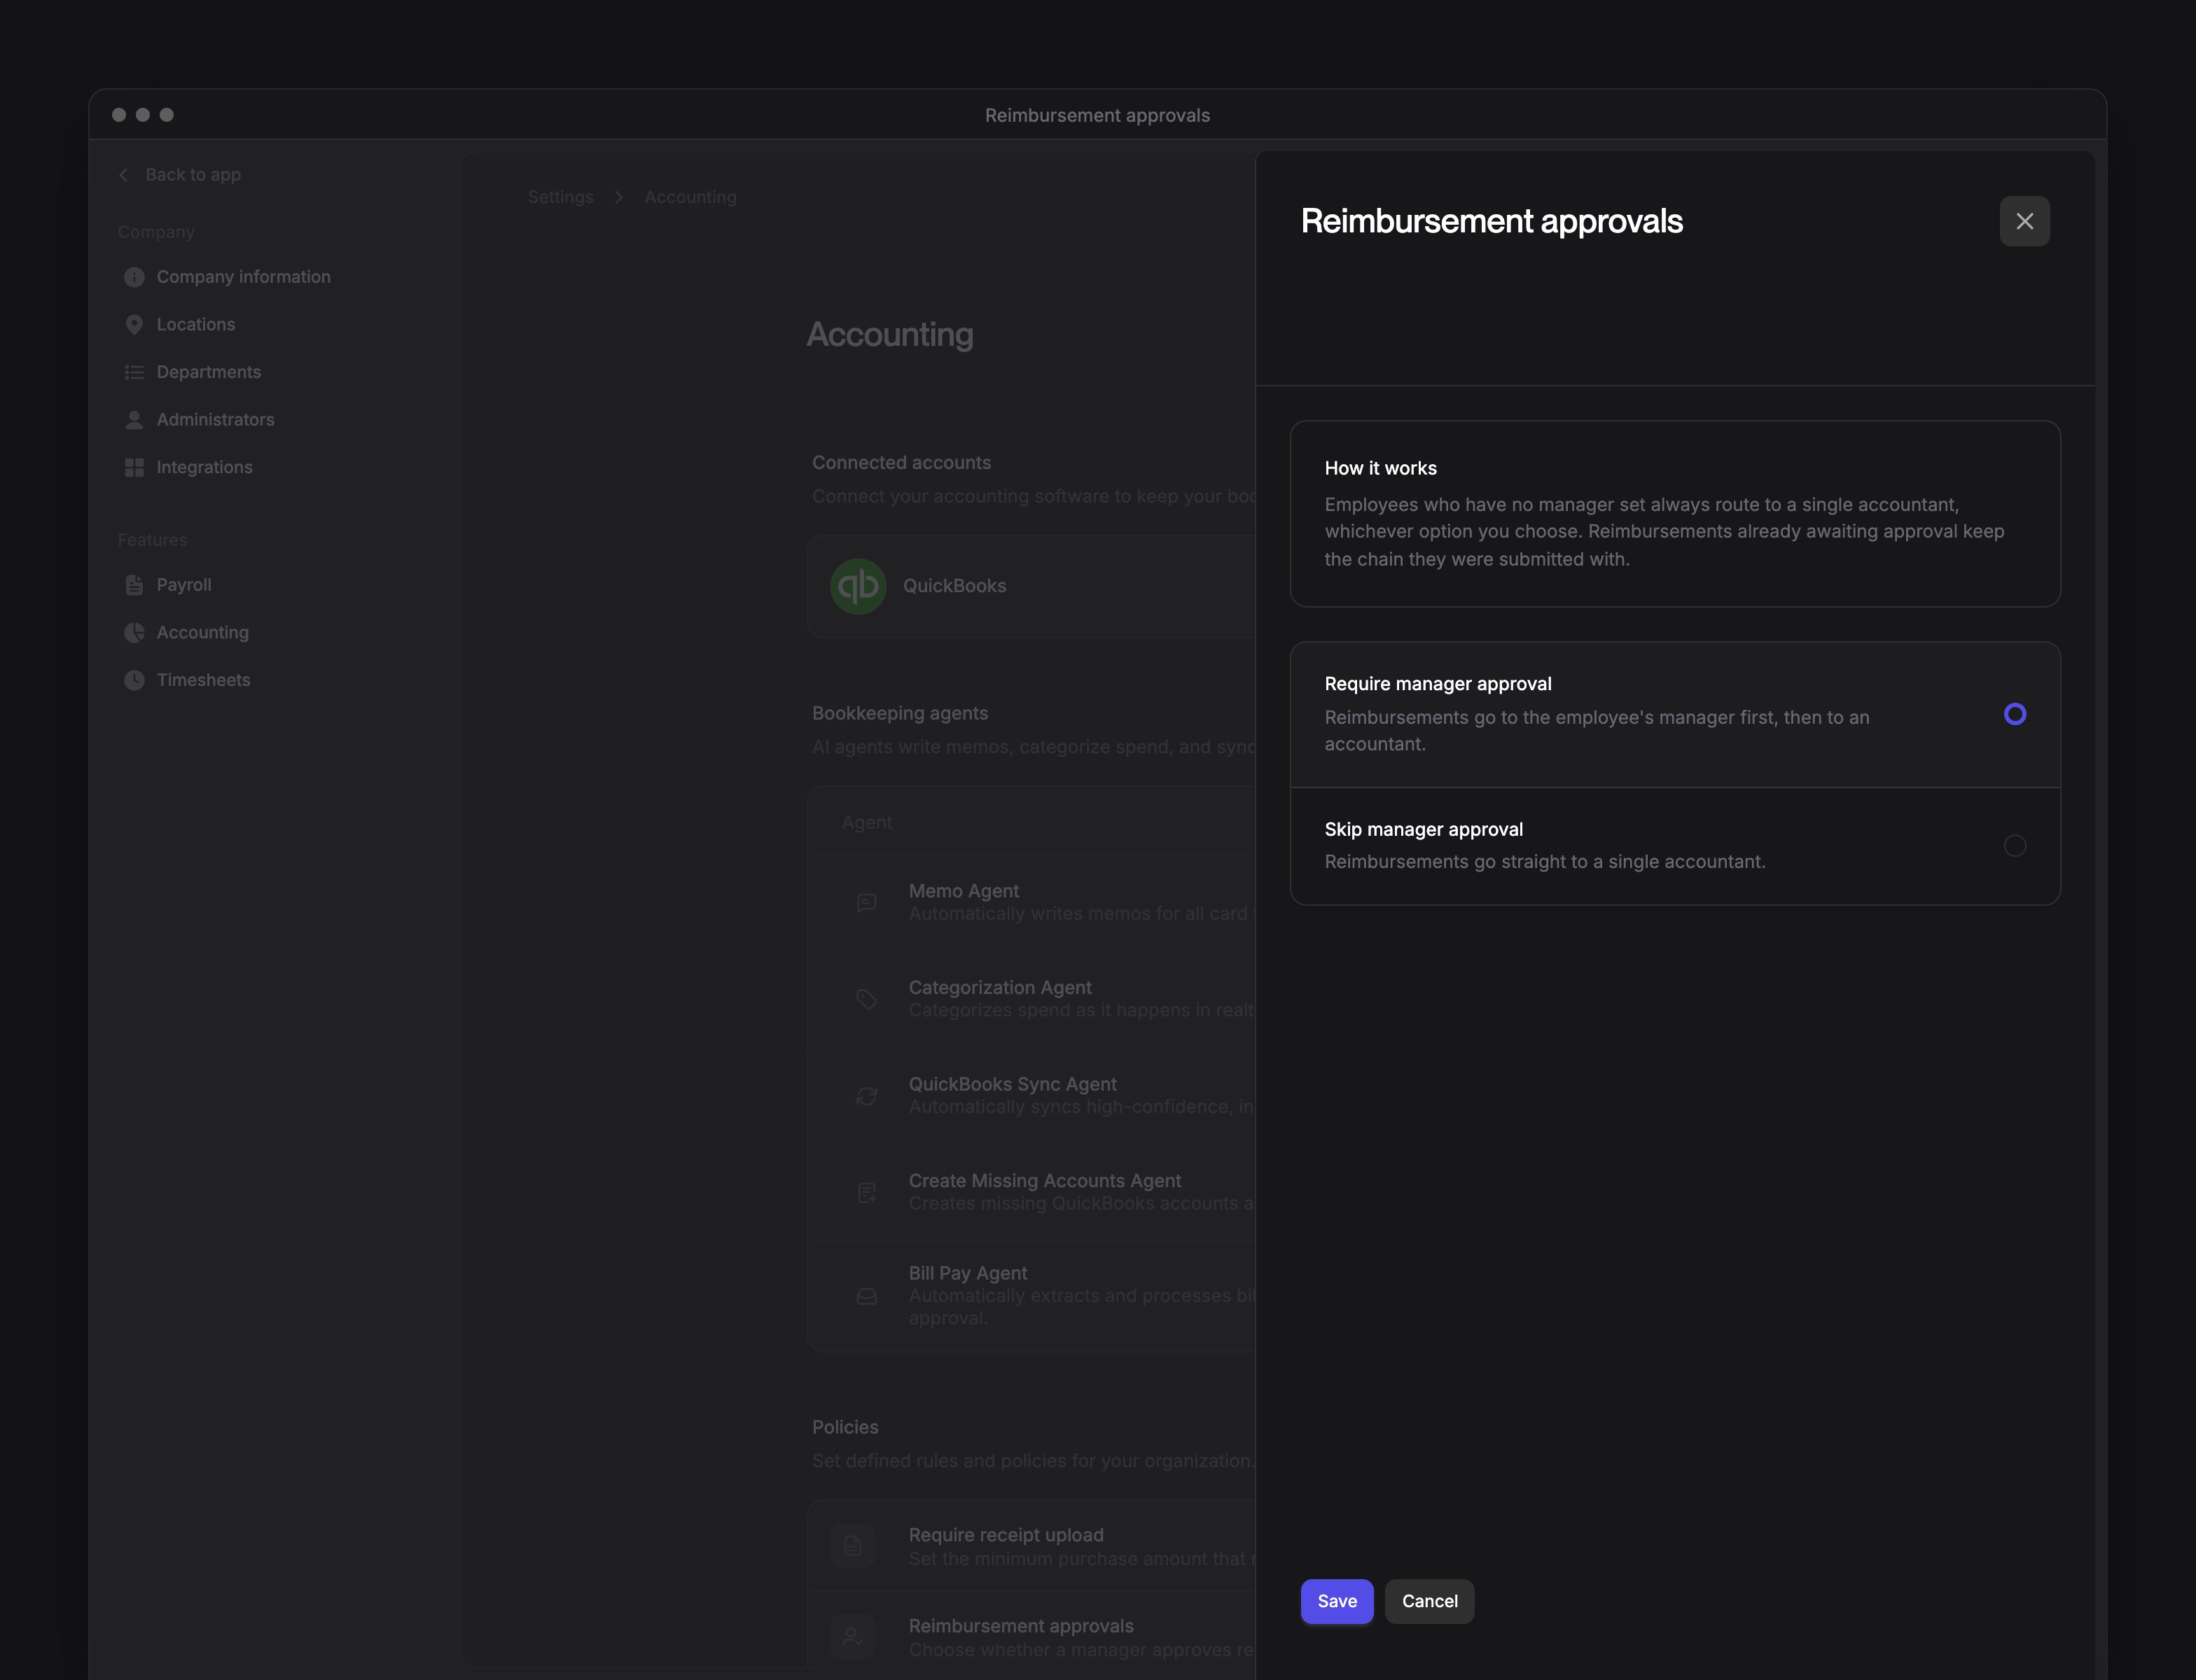Click the QuickBooks connected account name
The width and height of the screenshot is (2196, 1680).
[954, 586]
